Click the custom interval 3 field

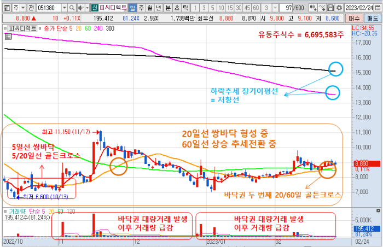pyautogui.click(x=266, y=8)
